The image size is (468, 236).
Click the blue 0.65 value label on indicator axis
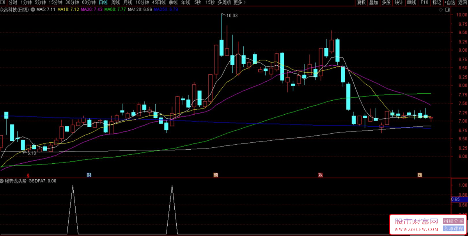pos(455,199)
